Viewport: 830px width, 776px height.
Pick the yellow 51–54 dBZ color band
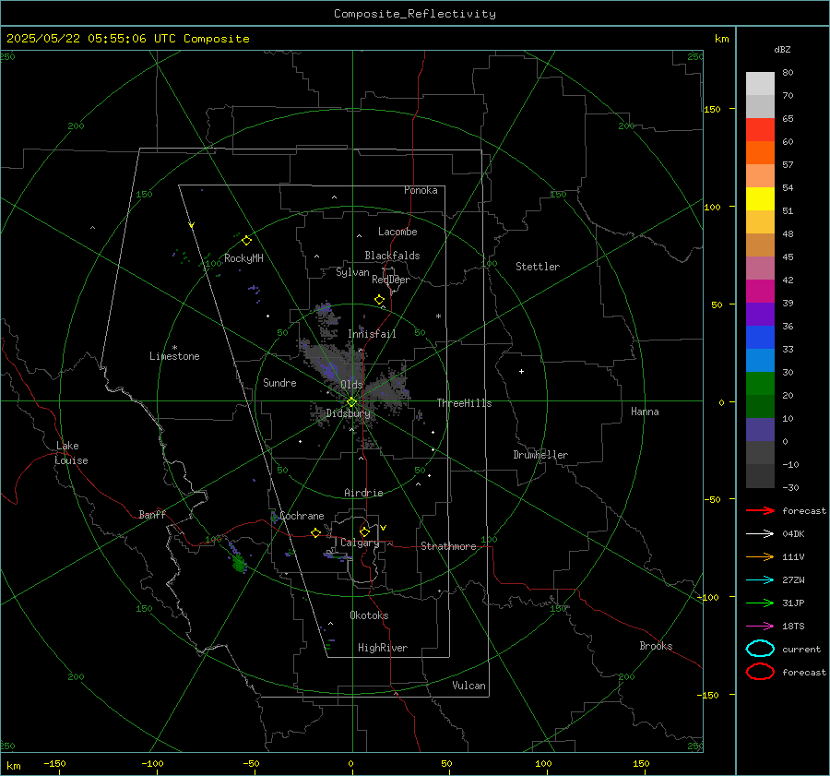pyautogui.click(x=760, y=199)
